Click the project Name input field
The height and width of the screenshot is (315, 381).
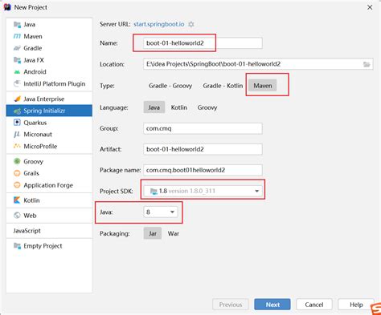(x=203, y=43)
